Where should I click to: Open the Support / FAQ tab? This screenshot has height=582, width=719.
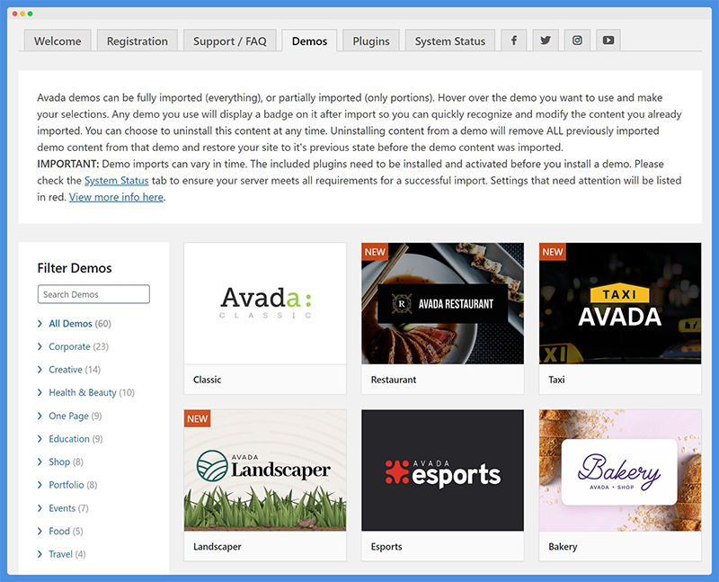(x=230, y=40)
